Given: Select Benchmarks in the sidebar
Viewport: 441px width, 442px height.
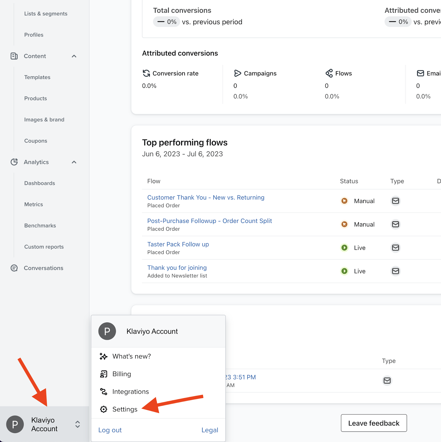Looking at the screenshot, I should [40, 226].
